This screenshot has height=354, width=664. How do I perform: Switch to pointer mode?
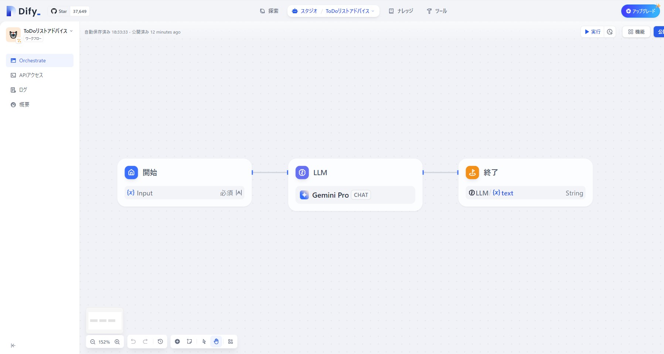[x=204, y=341]
